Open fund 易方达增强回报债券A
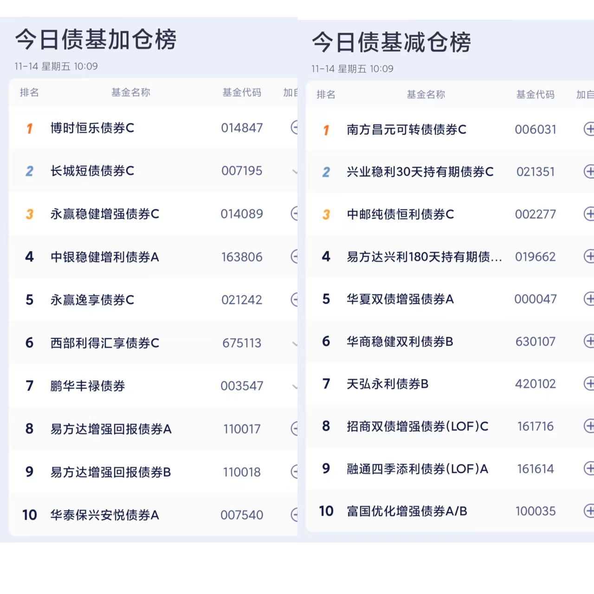This screenshot has height=594, width=594. coord(111,429)
